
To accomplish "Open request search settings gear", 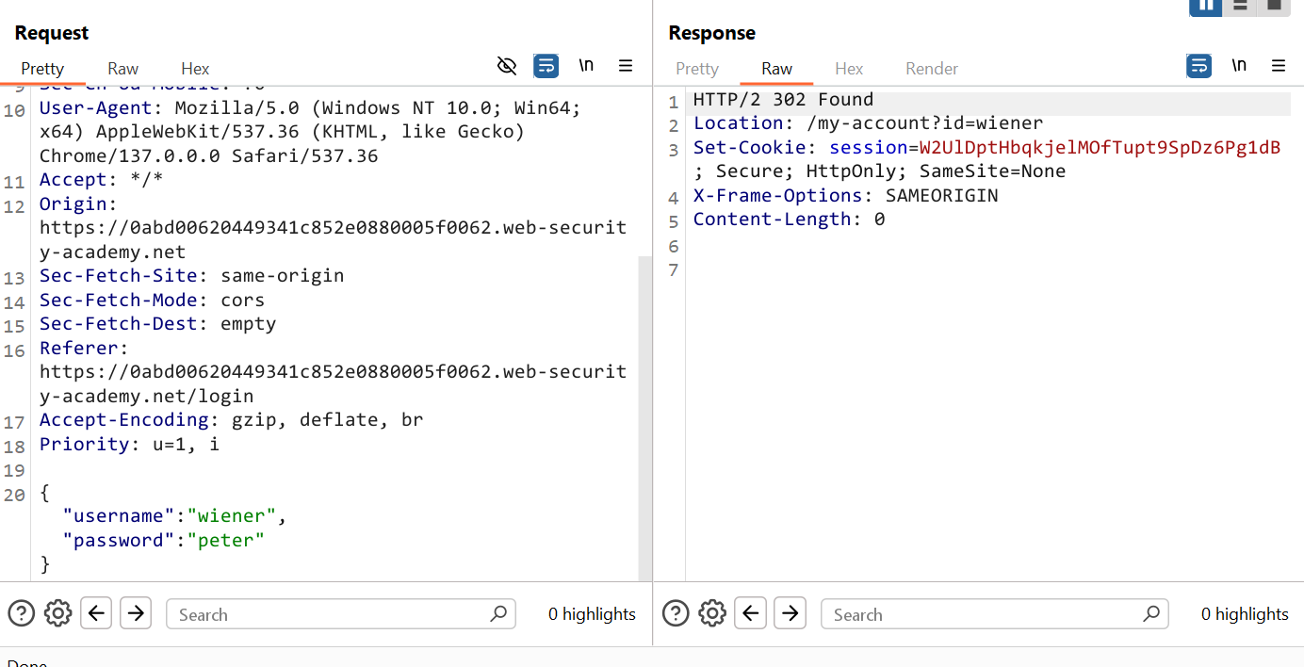I will 57,613.
